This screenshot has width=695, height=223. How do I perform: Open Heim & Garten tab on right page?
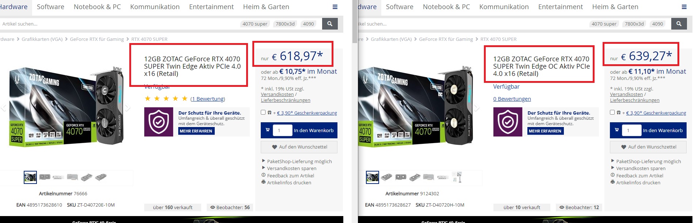point(615,7)
